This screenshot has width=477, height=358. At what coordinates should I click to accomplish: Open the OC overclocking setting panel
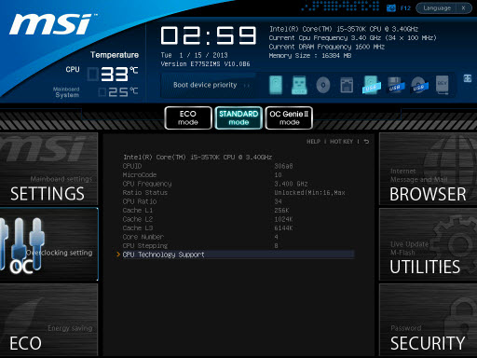pyautogui.click(x=48, y=244)
